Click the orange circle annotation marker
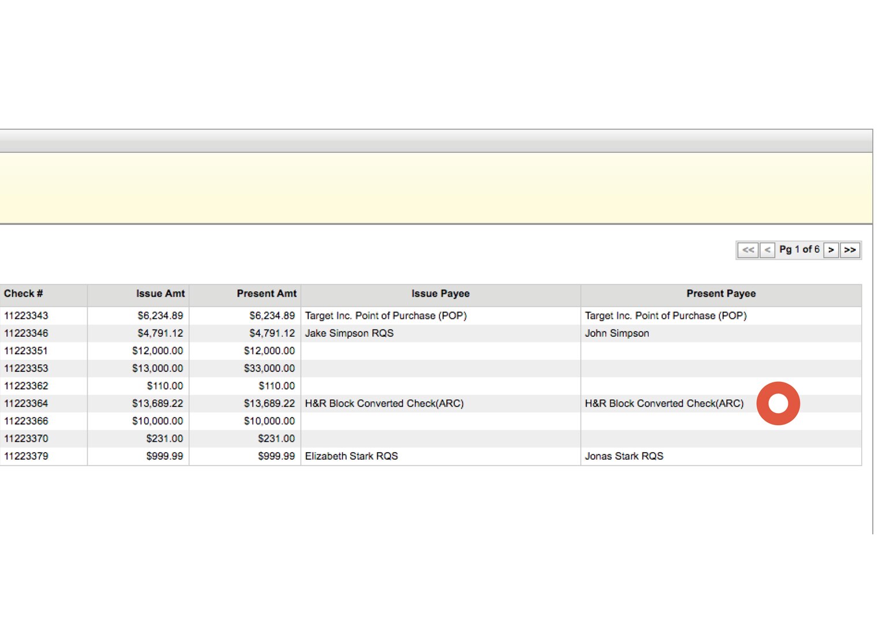Screen dimensions: 894x627 click(778, 403)
